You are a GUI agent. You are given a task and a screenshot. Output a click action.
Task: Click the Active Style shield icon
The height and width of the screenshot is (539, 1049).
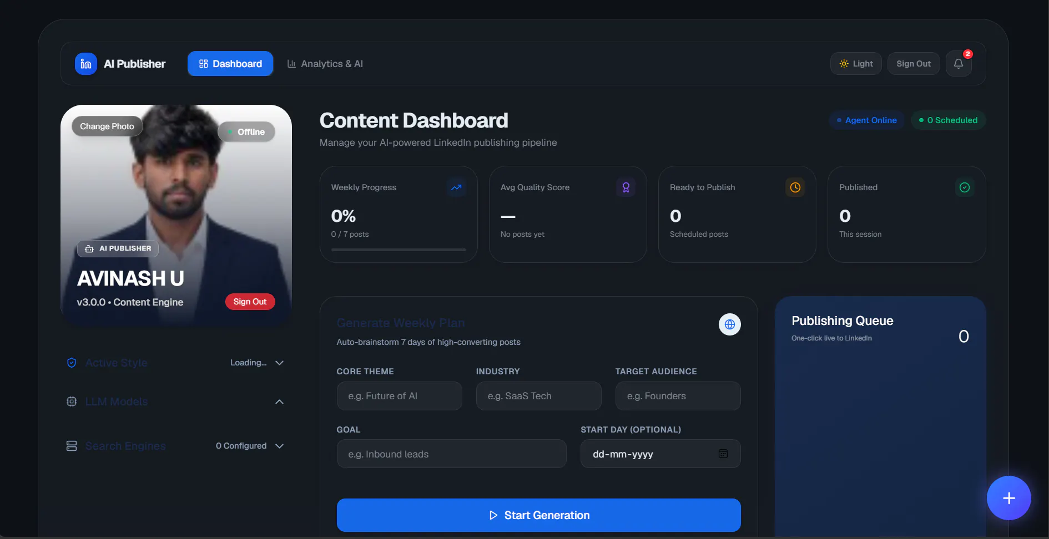[x=72, y=363]
